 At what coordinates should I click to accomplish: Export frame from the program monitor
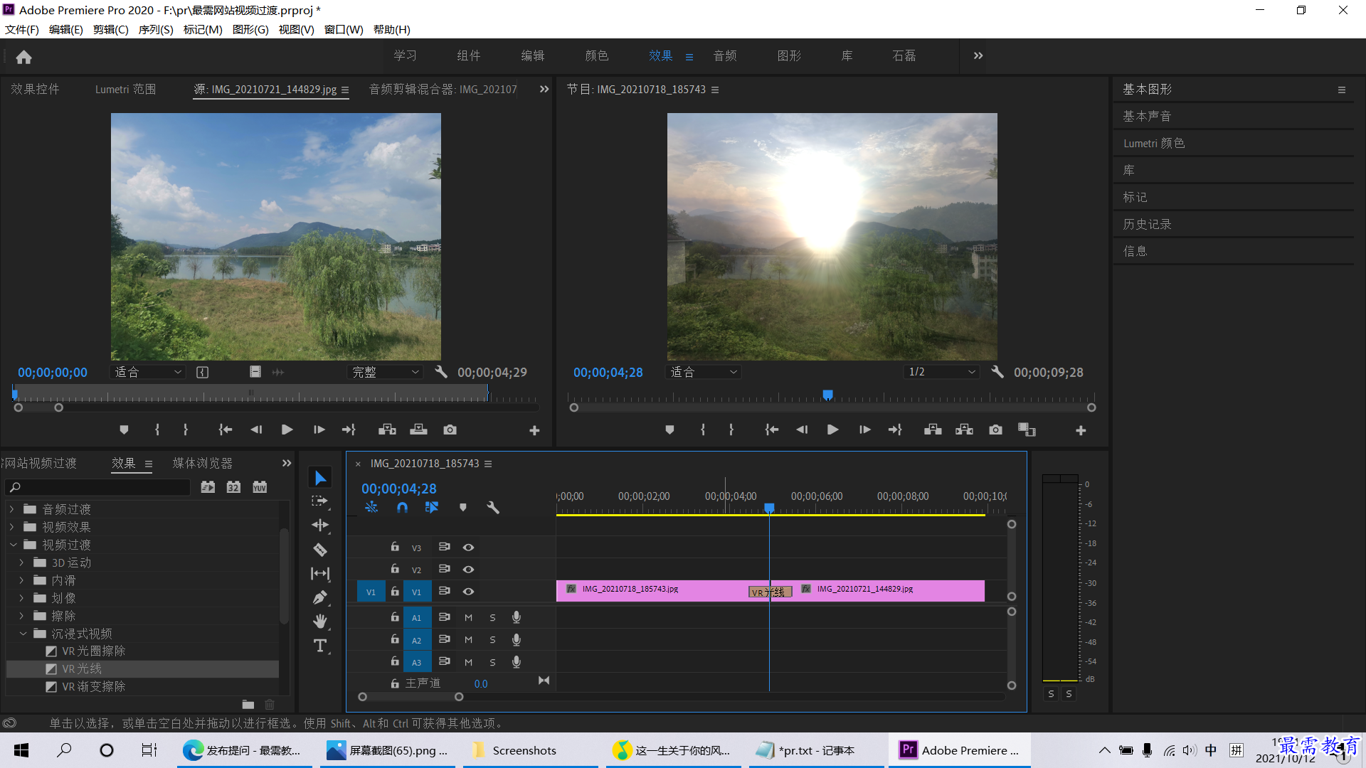(x=995, y=430)
